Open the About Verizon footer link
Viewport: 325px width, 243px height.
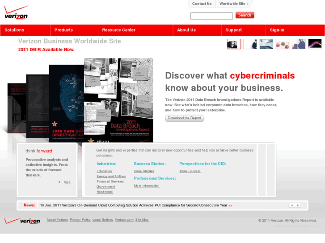coord(57,220)
